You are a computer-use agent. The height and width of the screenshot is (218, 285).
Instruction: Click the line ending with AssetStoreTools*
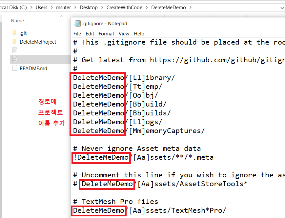tap(160, 184)
